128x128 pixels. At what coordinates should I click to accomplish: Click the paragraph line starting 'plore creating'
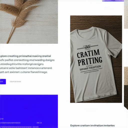click(25, 56)
